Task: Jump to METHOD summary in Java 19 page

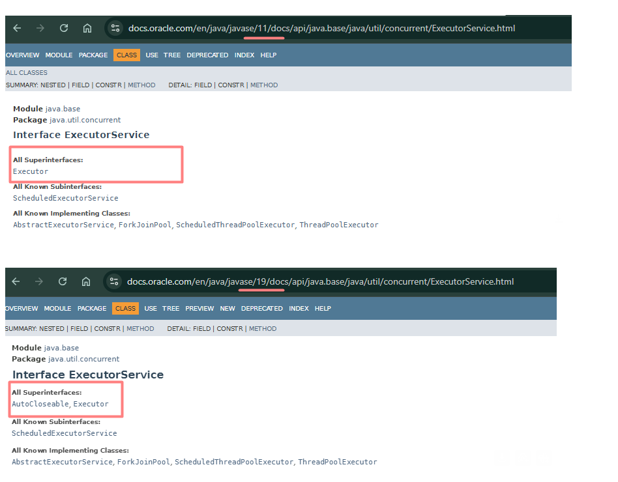Action: tap(140, 328)
